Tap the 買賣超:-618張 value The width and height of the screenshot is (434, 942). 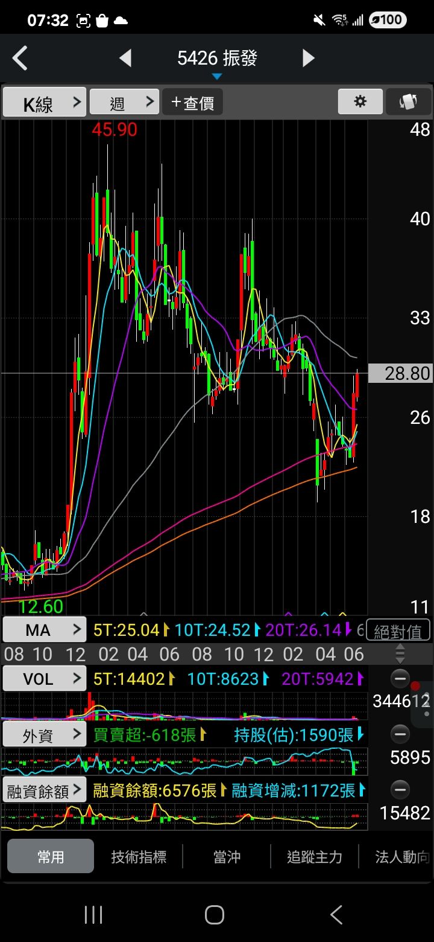coord(145,734)
